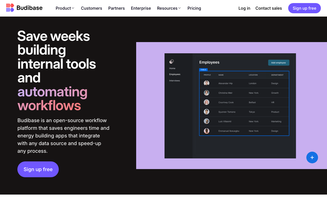Click Luis Villasmil's profile picture
327x204 pixels.
[206, 121]
